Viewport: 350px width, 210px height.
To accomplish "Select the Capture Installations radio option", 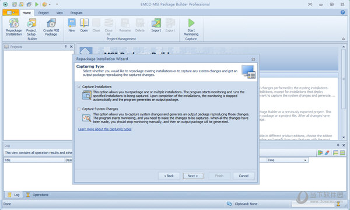I will (x=79, y=87).
